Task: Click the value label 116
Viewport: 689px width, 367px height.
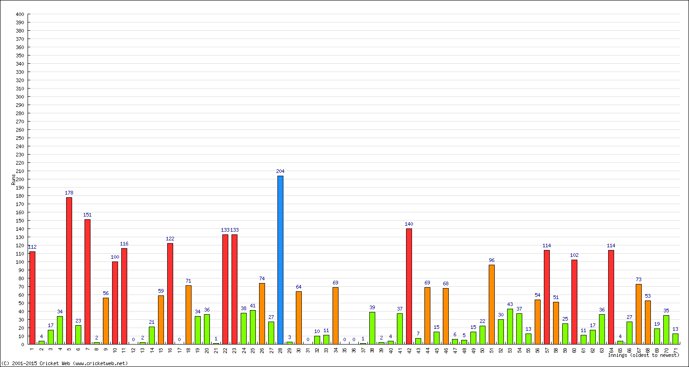Action: pos(124,244)
